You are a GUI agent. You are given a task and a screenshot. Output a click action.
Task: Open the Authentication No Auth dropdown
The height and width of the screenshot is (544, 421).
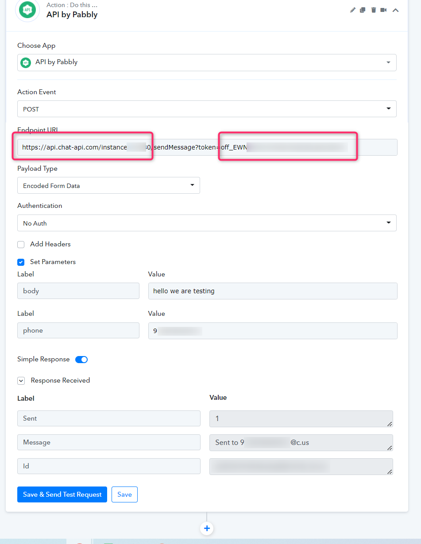point(207,223)
